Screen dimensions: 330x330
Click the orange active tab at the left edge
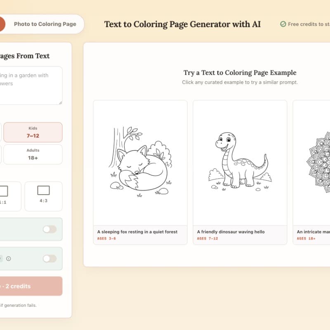coord(2,24)
